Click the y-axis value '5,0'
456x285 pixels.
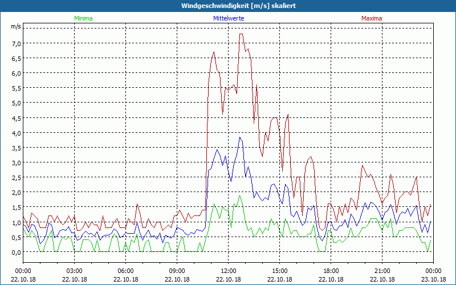[x=17, y=103]
